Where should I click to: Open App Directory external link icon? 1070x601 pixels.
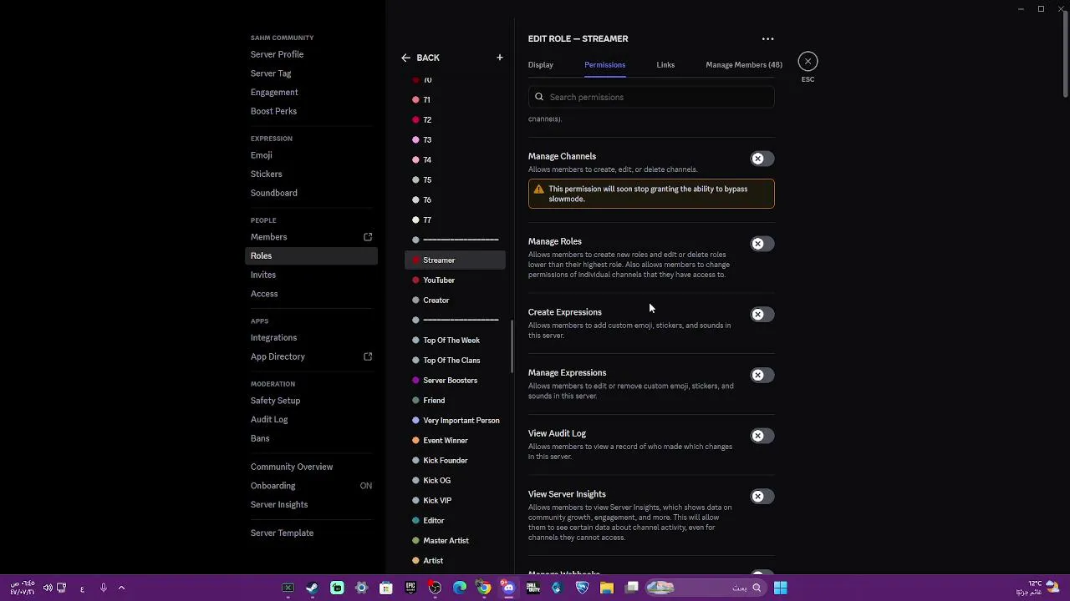368,356
